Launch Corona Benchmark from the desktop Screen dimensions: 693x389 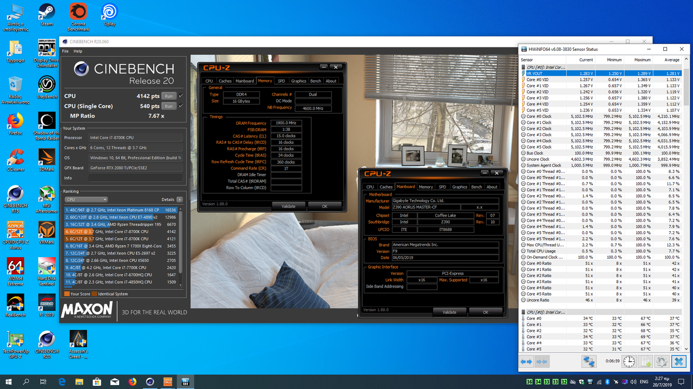point(78,17)
